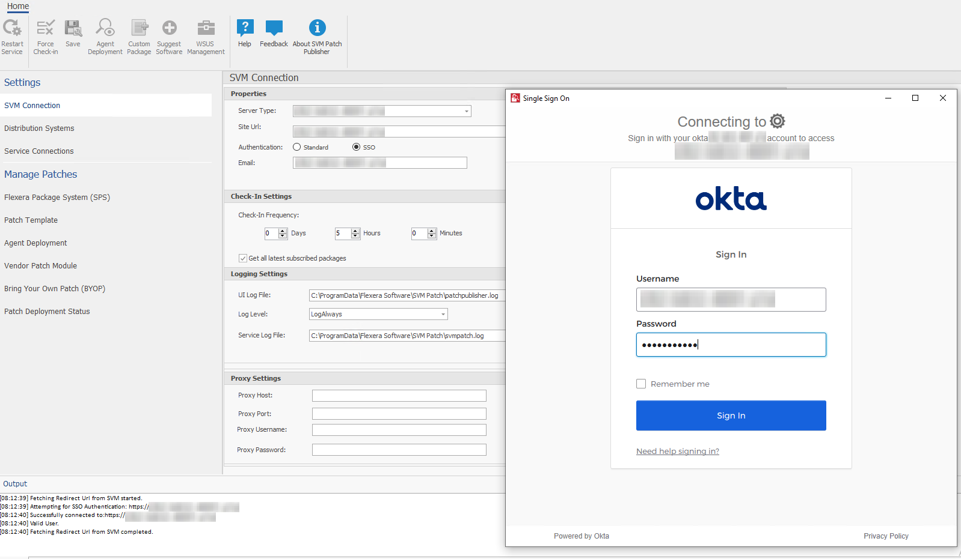Check the Remember me box

[x=641, y=384]
